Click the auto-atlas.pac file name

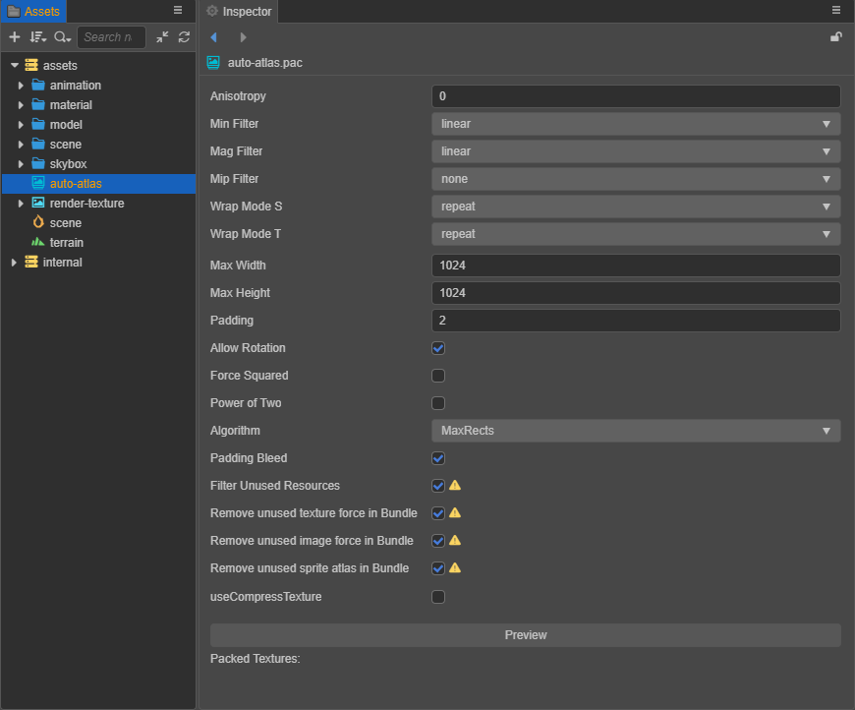point(265,63)
